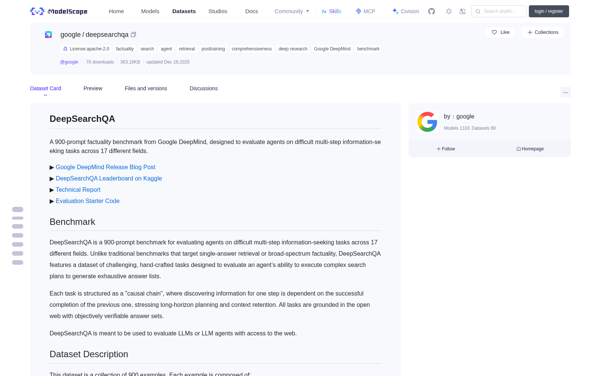Switch to the Preview tab
The image size is (601, 376).
click(93, 88)
